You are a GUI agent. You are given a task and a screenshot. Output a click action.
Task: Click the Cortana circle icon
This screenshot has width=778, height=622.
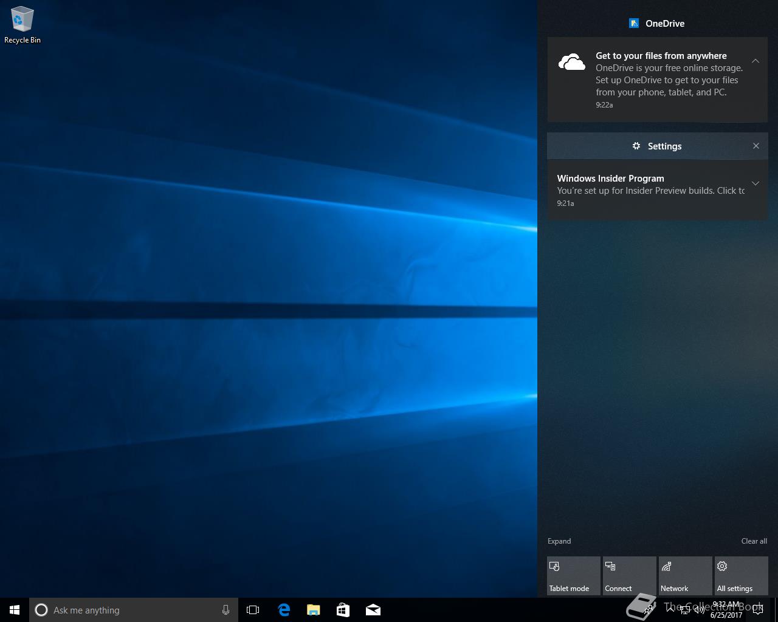tap(41, 610)
